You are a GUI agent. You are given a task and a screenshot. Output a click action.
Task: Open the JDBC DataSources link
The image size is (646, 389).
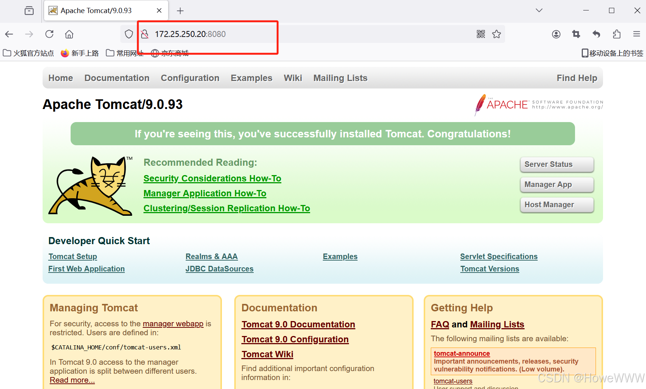tap(220, 269)
